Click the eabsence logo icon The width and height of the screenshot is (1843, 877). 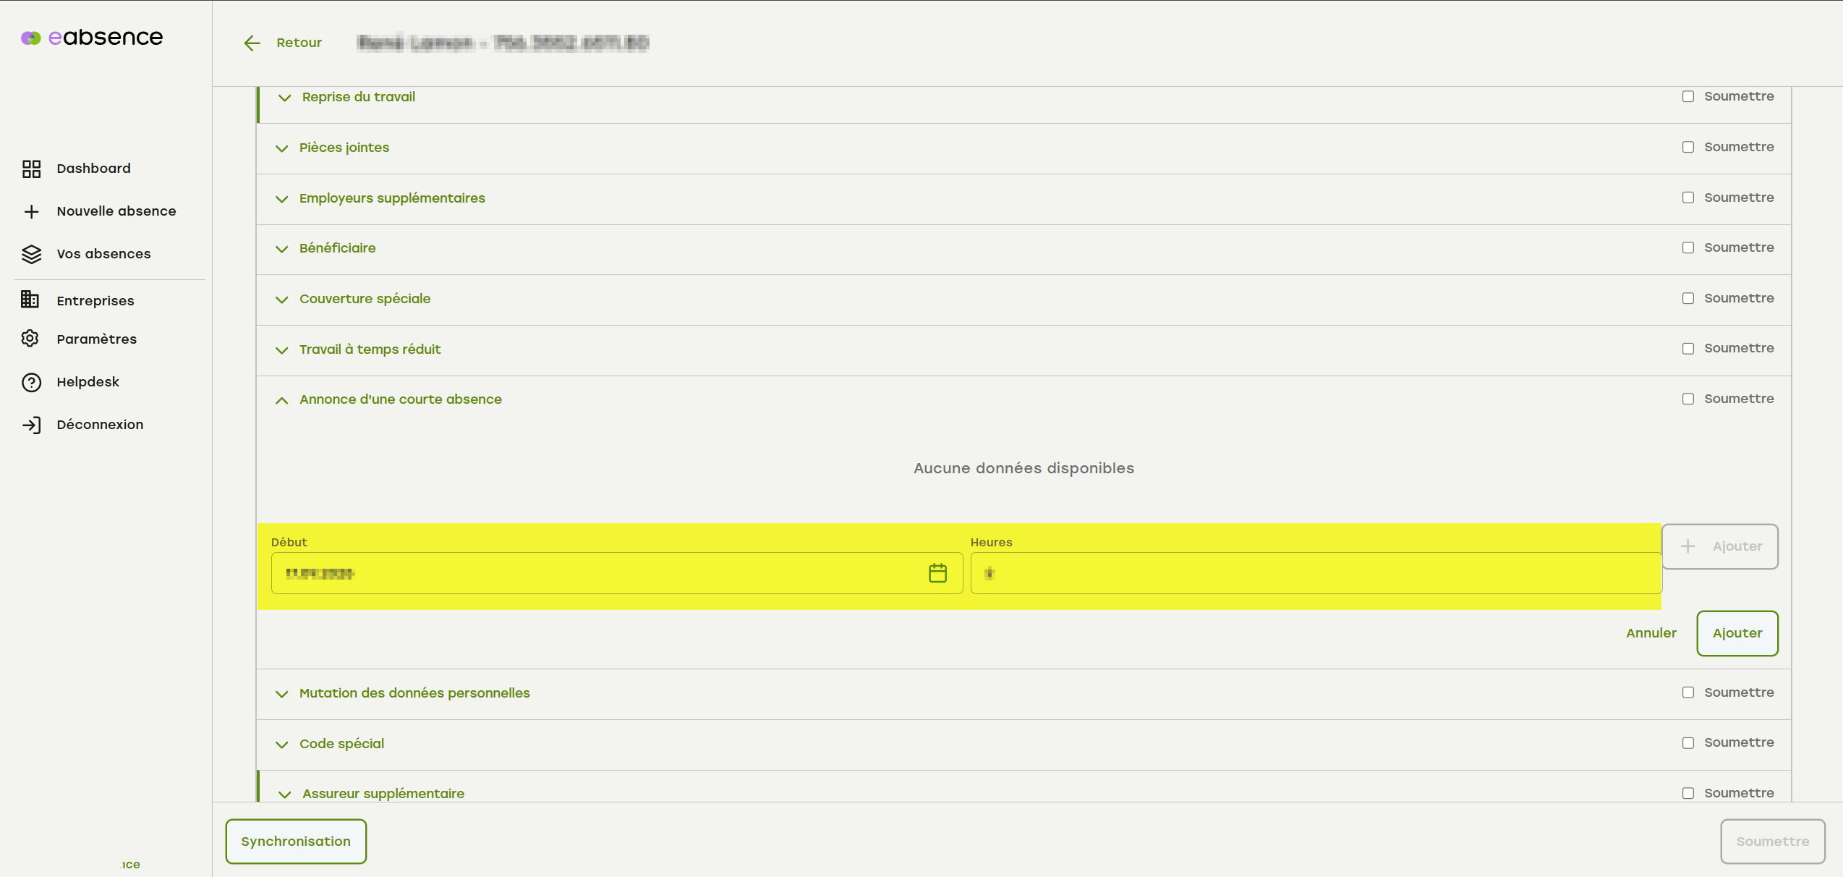[30, 38]
